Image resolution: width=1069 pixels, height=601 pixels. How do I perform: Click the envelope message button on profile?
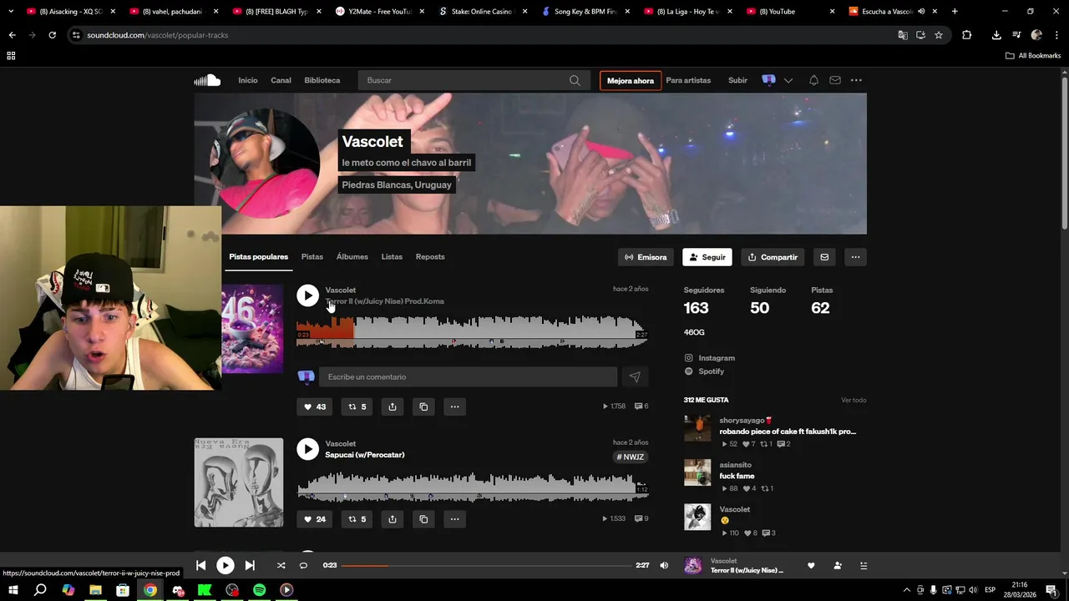tap(824, 257)
